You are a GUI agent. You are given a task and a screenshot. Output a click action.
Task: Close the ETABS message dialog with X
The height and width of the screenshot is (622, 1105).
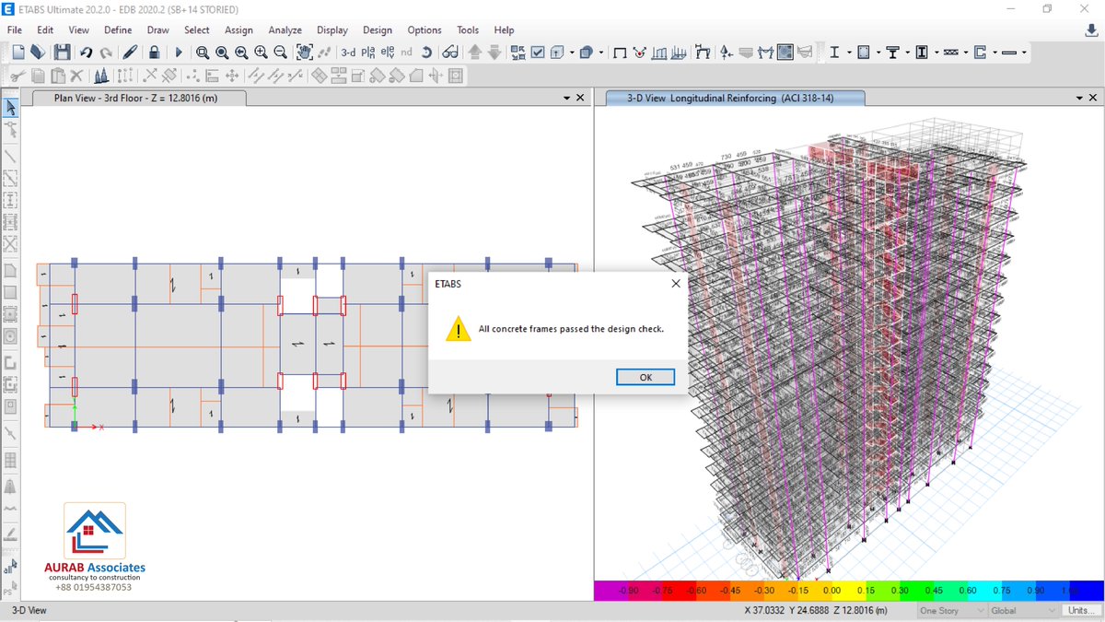[x=676, y=284]
